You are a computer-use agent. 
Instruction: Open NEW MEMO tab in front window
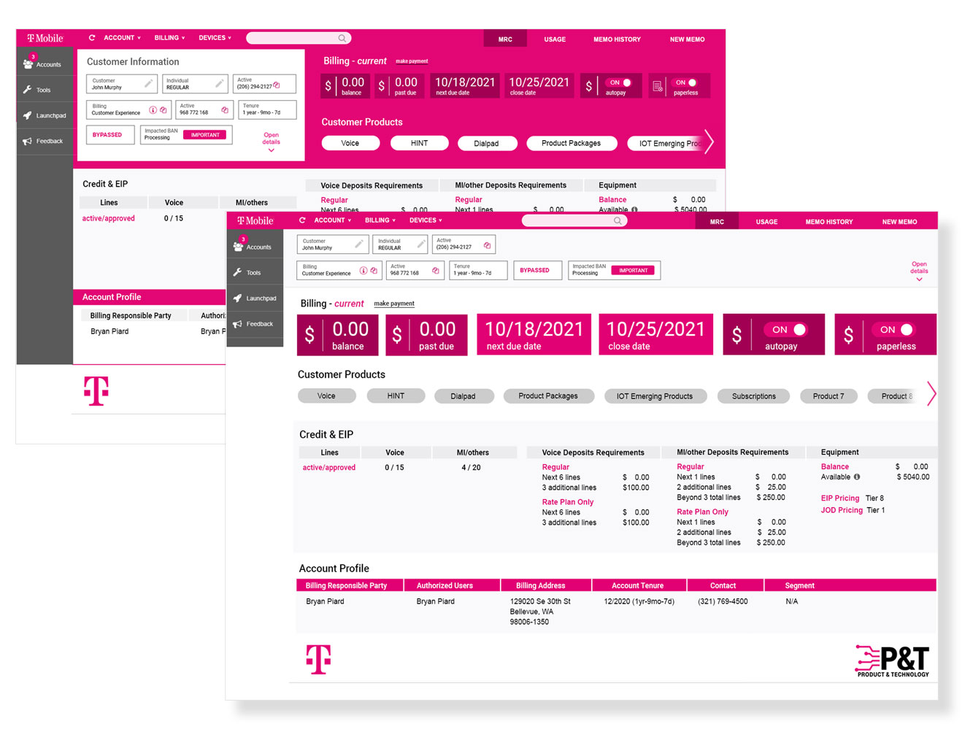[x=899, y=222]
